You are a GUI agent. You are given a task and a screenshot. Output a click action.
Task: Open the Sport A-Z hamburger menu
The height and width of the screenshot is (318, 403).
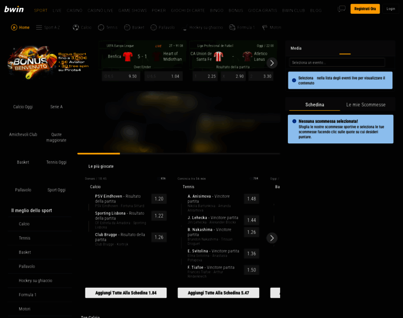pos(39,28)
